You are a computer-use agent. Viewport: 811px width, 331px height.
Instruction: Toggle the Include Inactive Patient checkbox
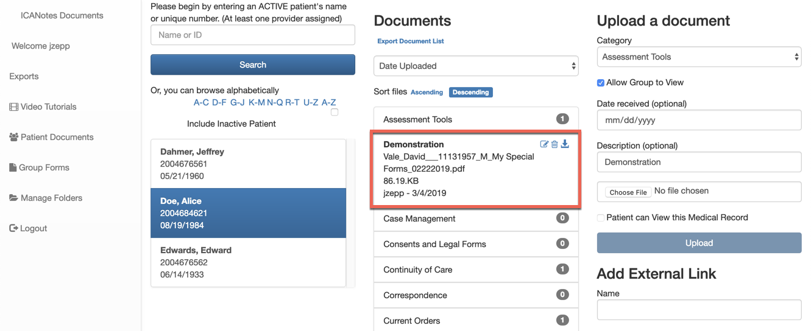pyautogui.click(x=334, y=113)
